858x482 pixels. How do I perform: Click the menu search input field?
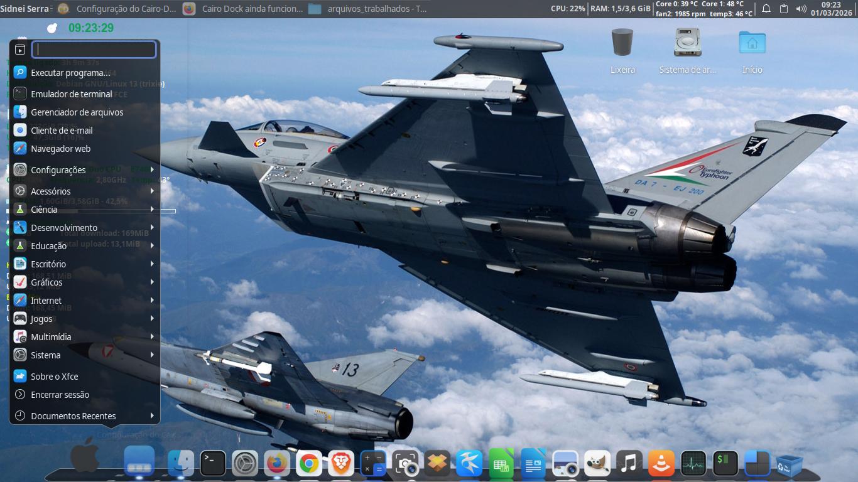pos(94,50)
